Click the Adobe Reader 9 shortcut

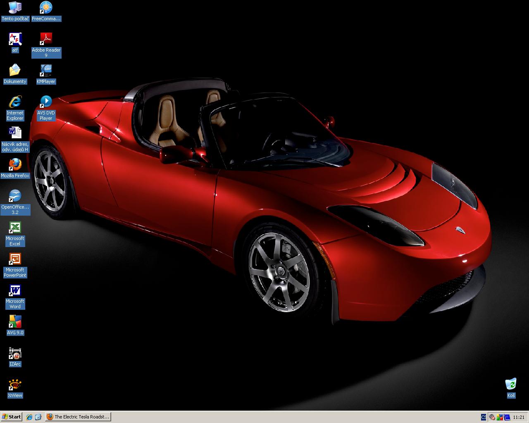coord(46,39)
